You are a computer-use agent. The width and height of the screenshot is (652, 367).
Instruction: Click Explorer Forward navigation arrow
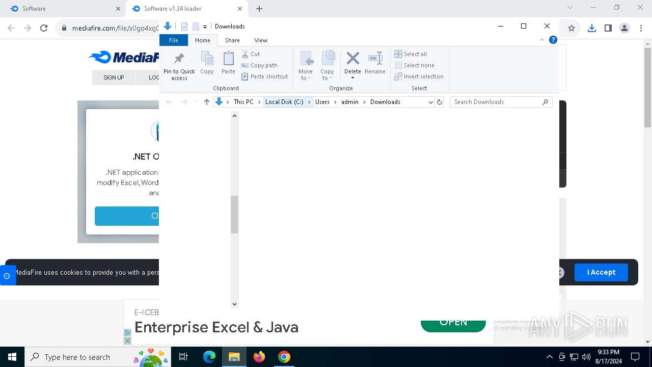click(184, 102)
